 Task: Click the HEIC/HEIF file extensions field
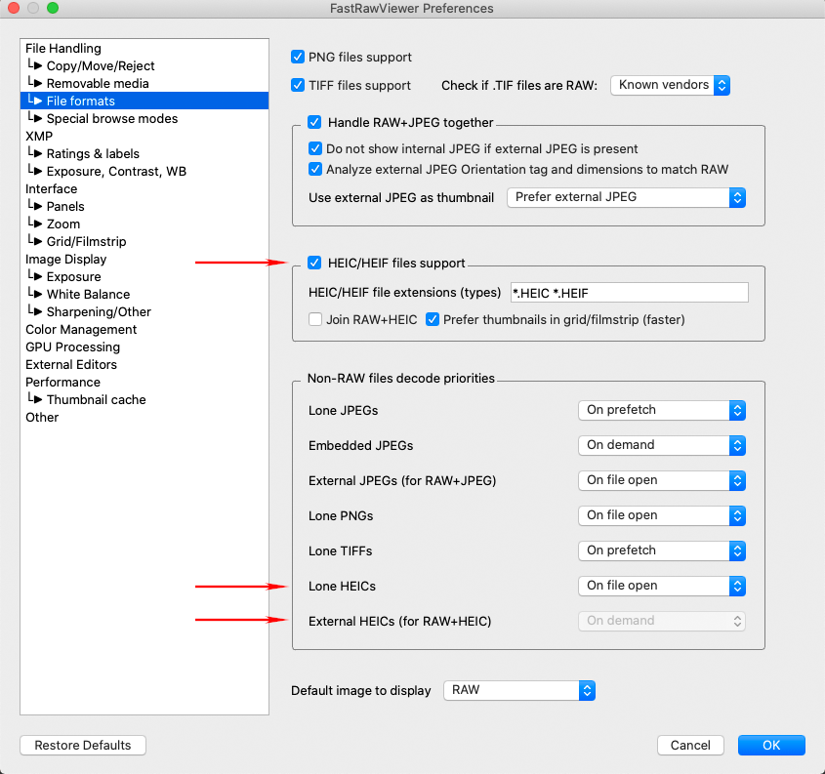[629, 293]
